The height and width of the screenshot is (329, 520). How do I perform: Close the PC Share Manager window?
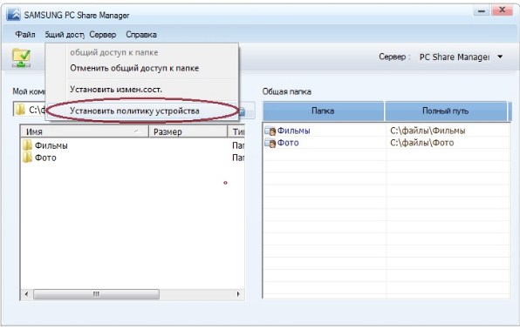click(x=503, y=10)
